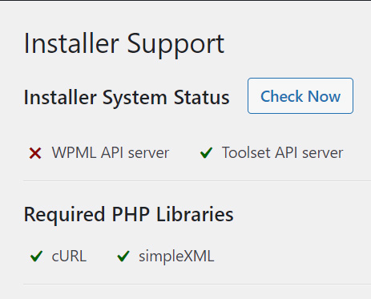Click the green checkmark beside Toolset API server
The height and width of the screenshot is (299, 371).
click(206, 153)
